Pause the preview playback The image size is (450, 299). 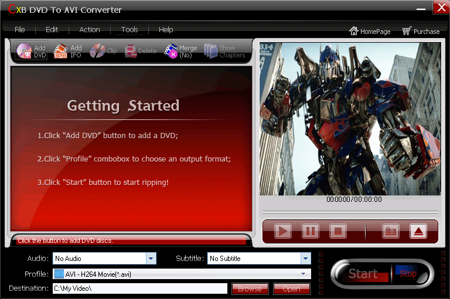pyautogui.click(x=310, y=231)
